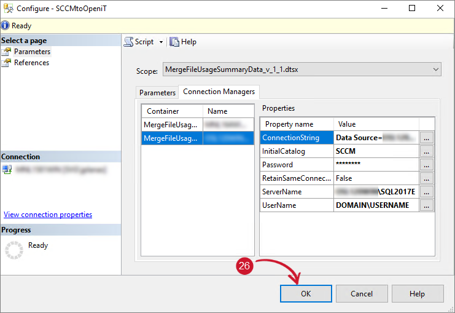The height and width of the screenshot is (313, 455).
Task: Open the Parameters page in sidebar
Action: [32, 52]
